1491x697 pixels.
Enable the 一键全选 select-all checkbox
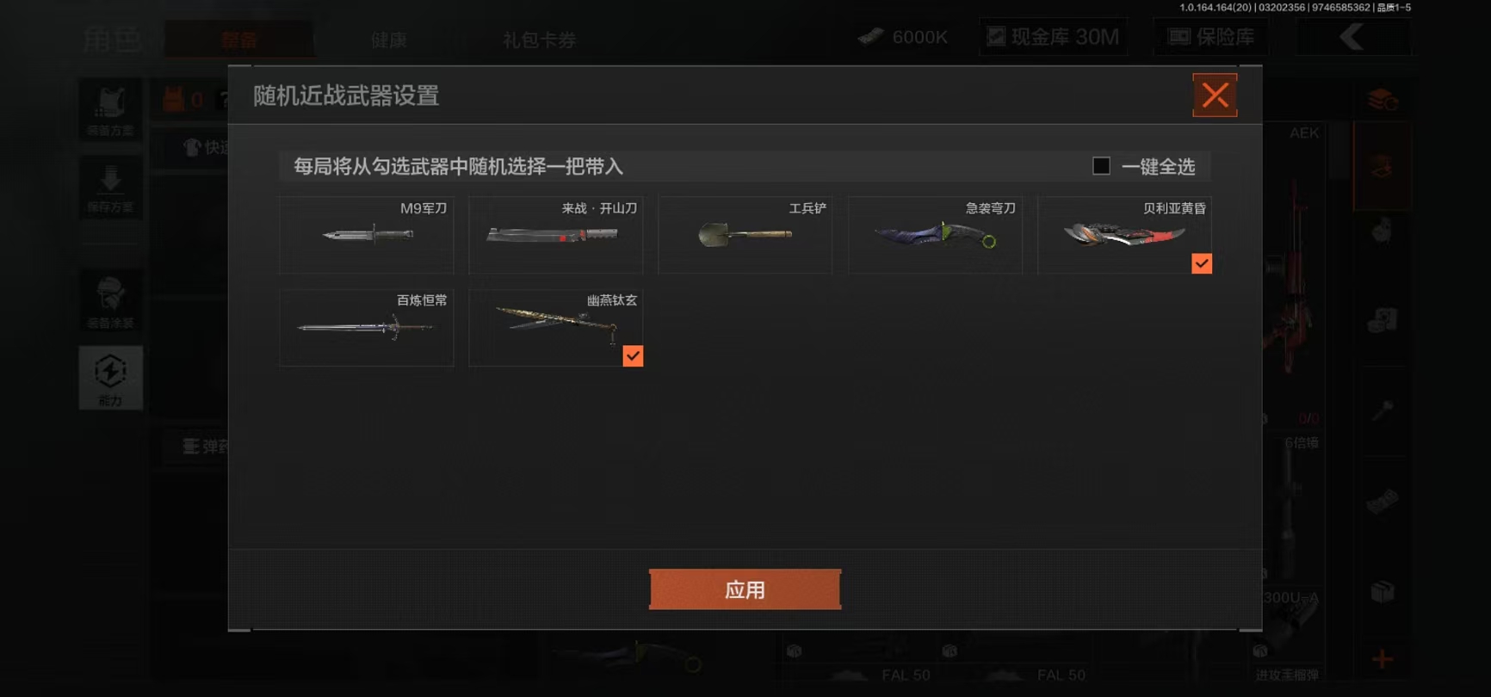pyautogui.click(x=1101, y=166)
